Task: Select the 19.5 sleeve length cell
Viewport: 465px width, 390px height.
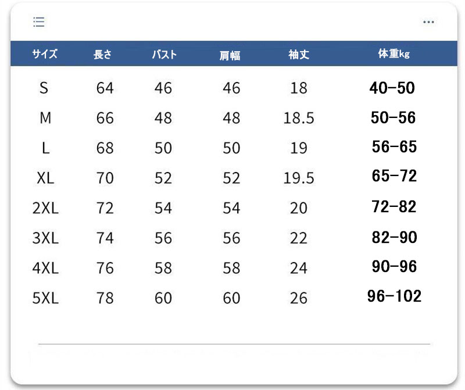Action: 299,178
